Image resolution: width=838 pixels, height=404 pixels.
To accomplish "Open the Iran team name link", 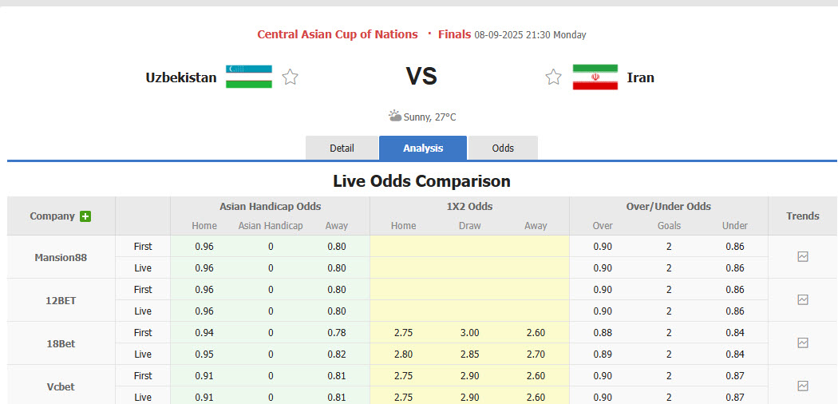I will pyautogui.click(x=641, y=77).
